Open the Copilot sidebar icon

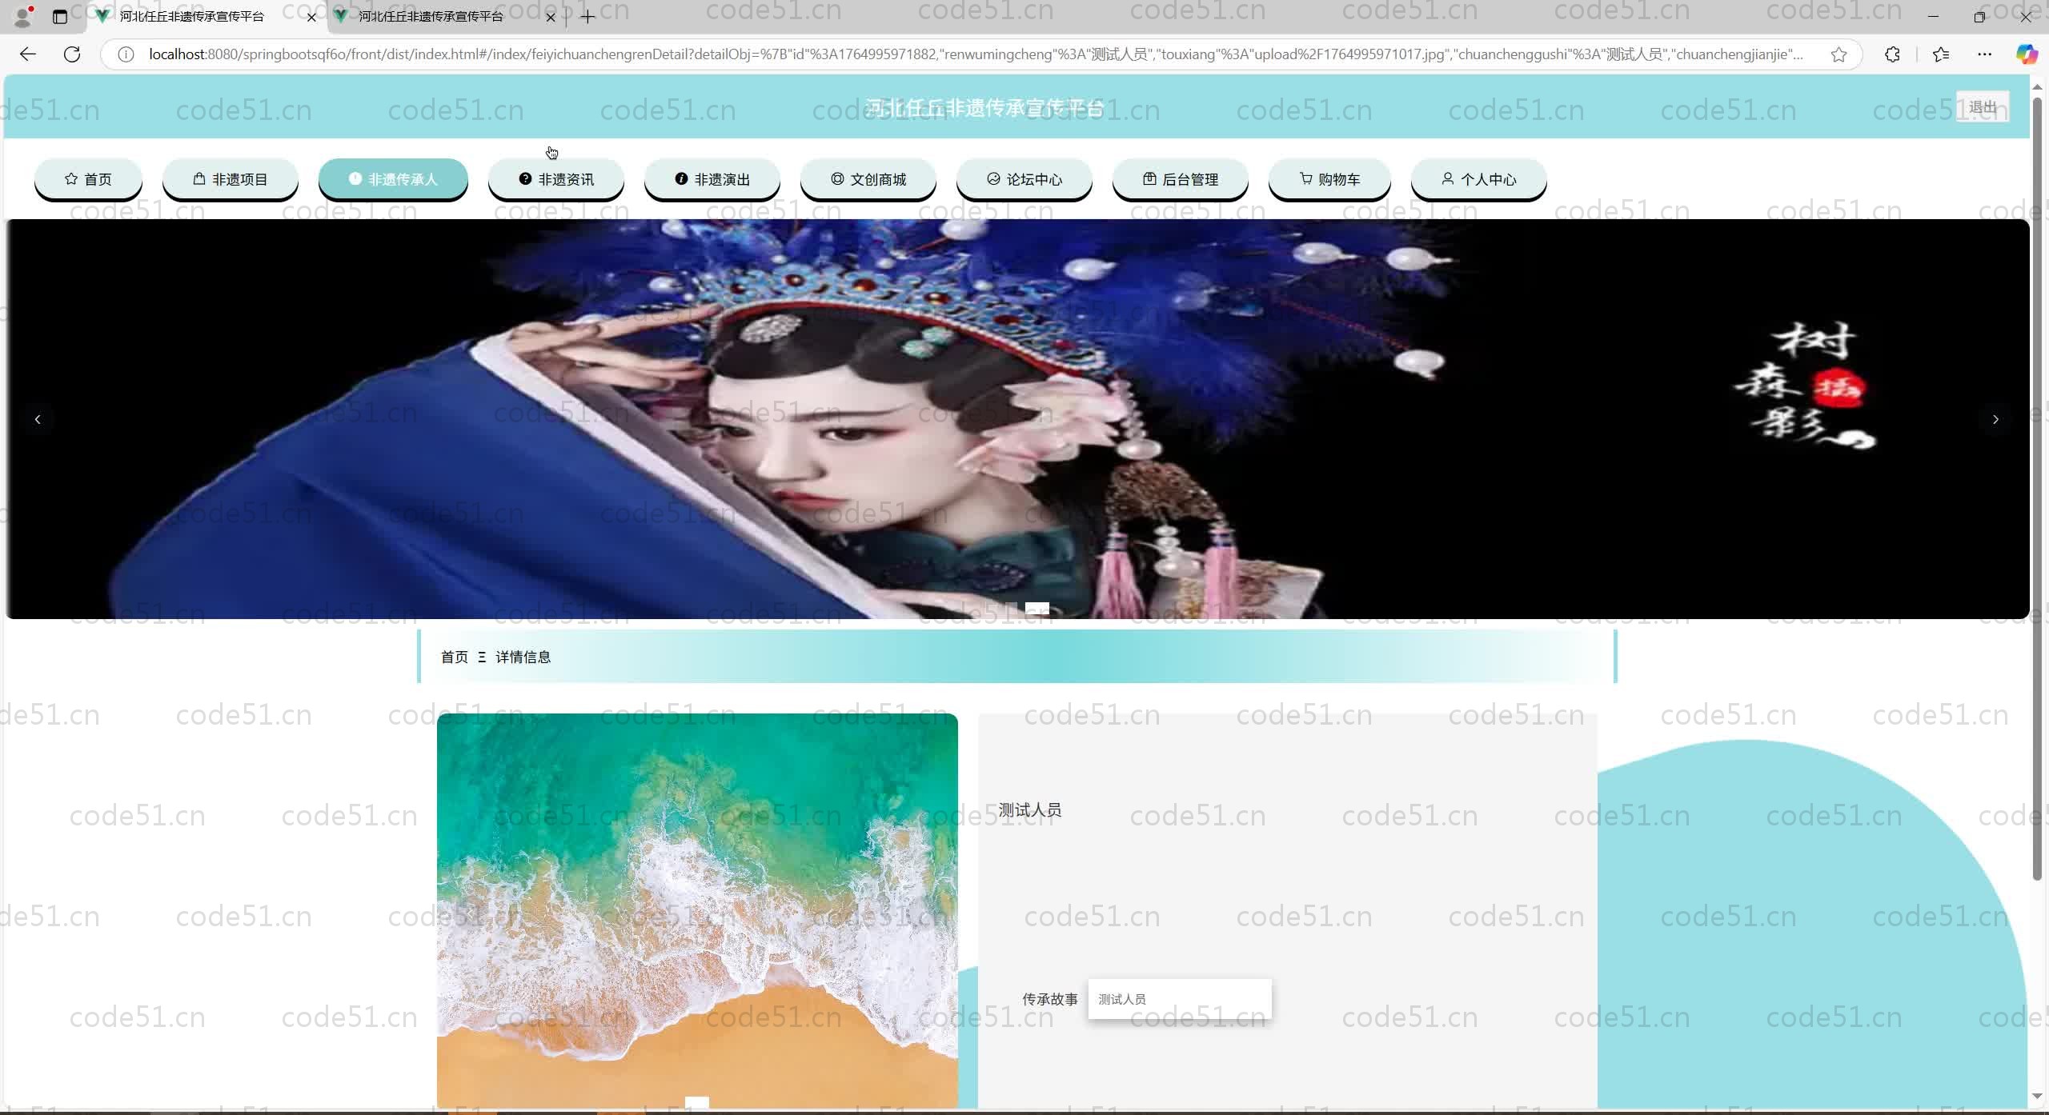pyautogui.click(x=2026, y=54)
